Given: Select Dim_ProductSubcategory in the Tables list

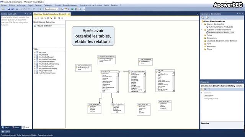Looking at the screenshot, I should [x=47, y=68].
